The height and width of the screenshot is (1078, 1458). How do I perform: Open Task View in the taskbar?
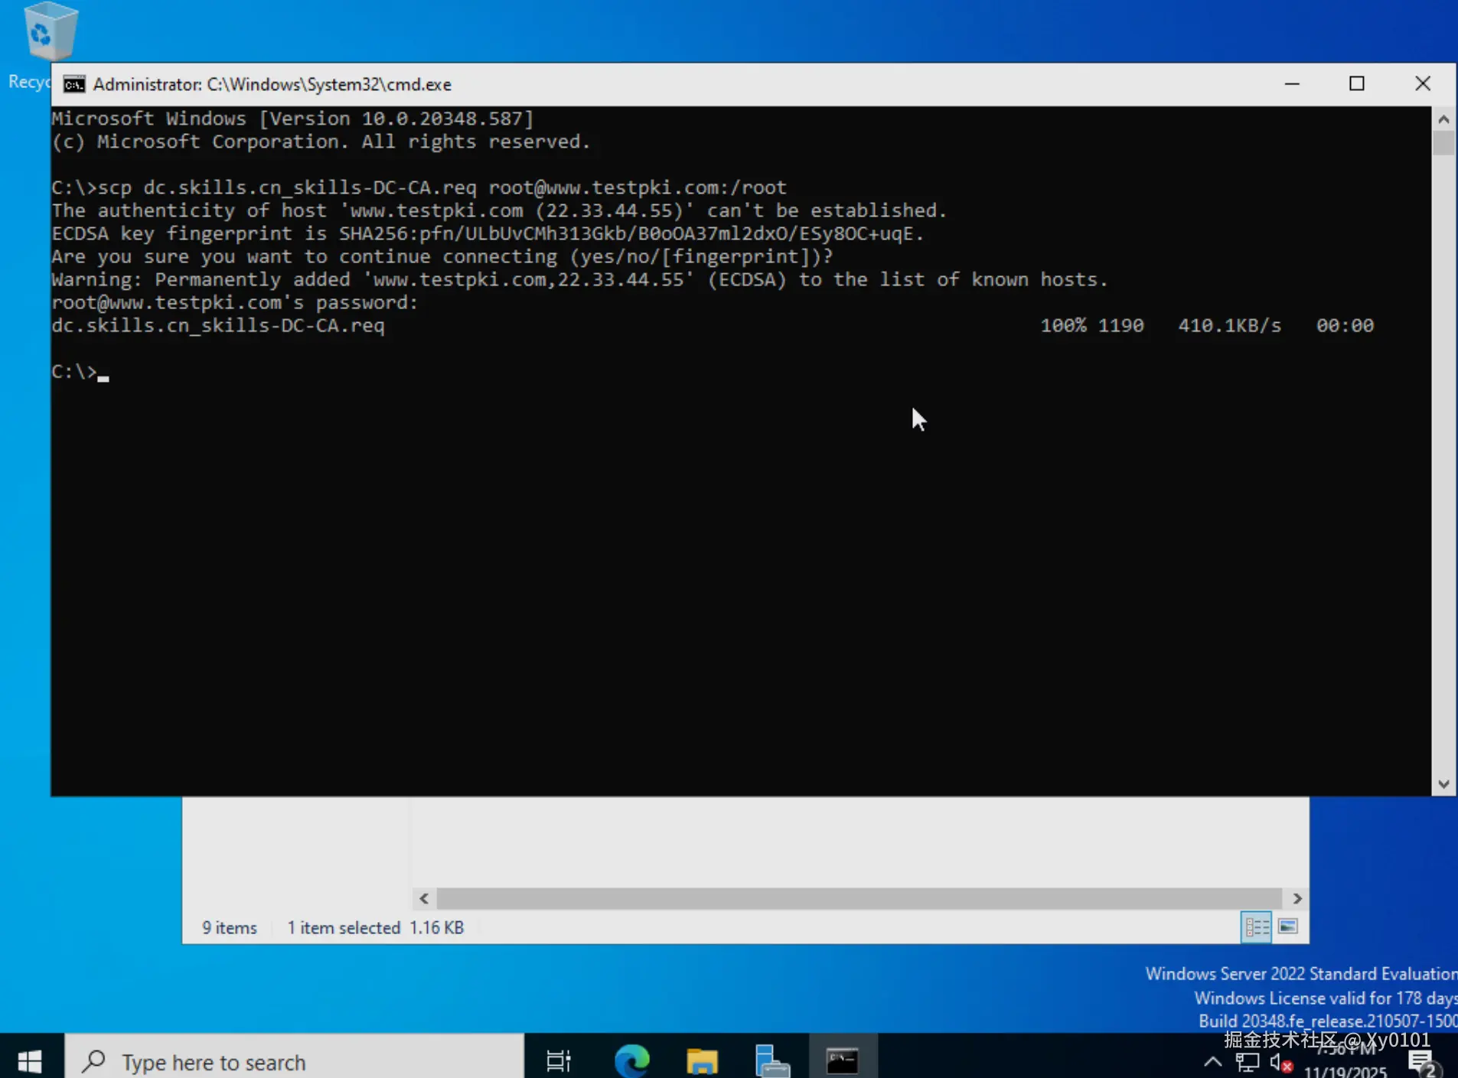coord(558,1061)
